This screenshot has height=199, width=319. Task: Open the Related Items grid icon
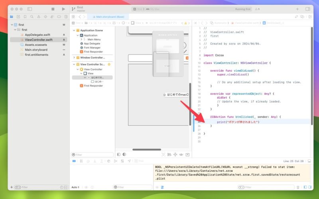73,17
